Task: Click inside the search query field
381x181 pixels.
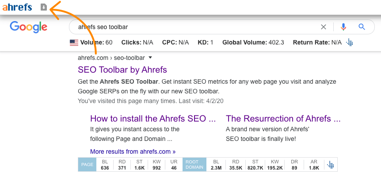Action: pos(194,27)
